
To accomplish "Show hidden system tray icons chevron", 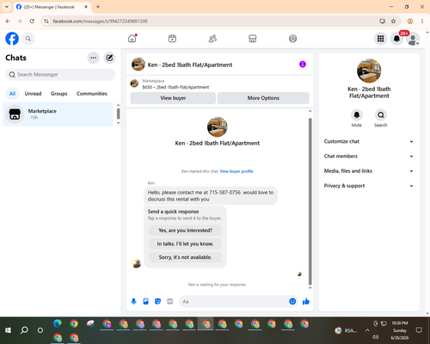I will click(367, 330).
